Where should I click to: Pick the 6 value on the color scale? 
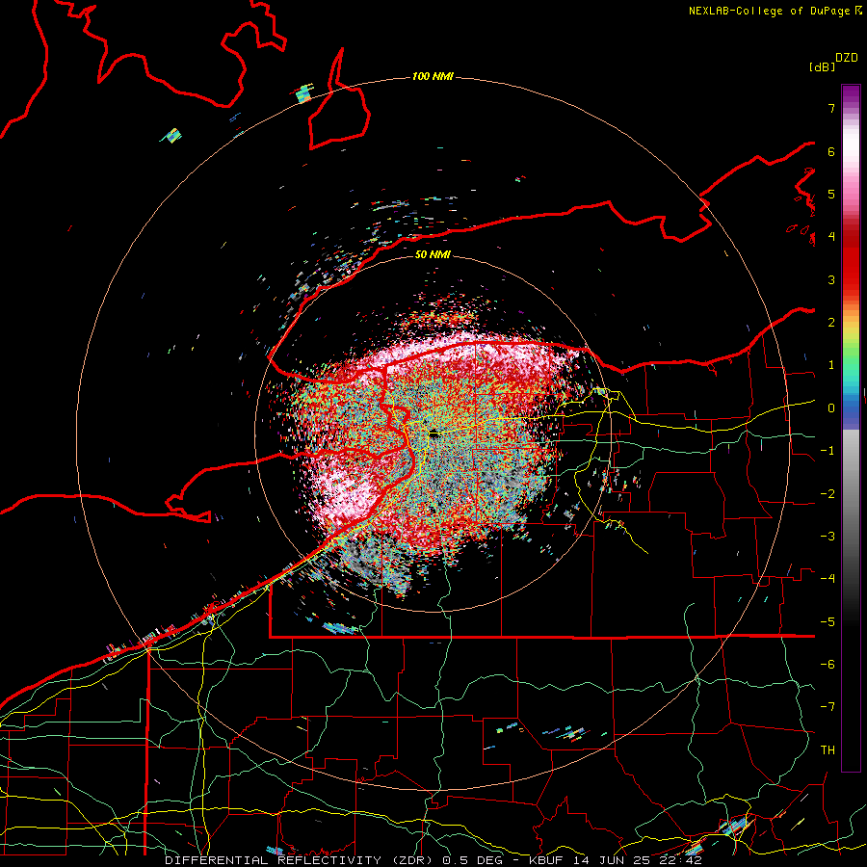(x=831, y=151)
